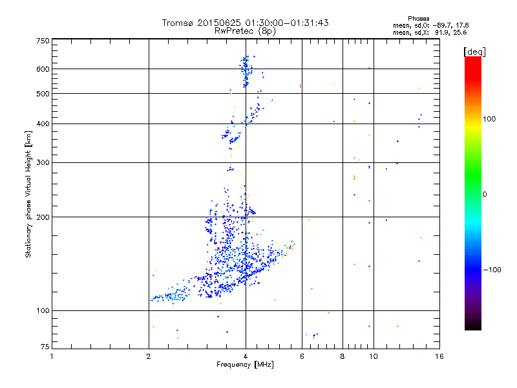
Task: Click y-axis tick label "300"
Action: click(43, 162)
